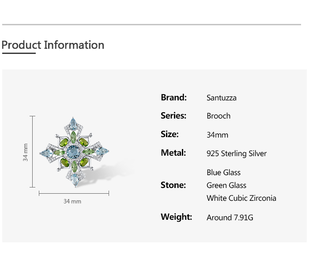Click the central blue stone of the brooch
The height and width of the screenshot is (268, 309).
(74, 153)
